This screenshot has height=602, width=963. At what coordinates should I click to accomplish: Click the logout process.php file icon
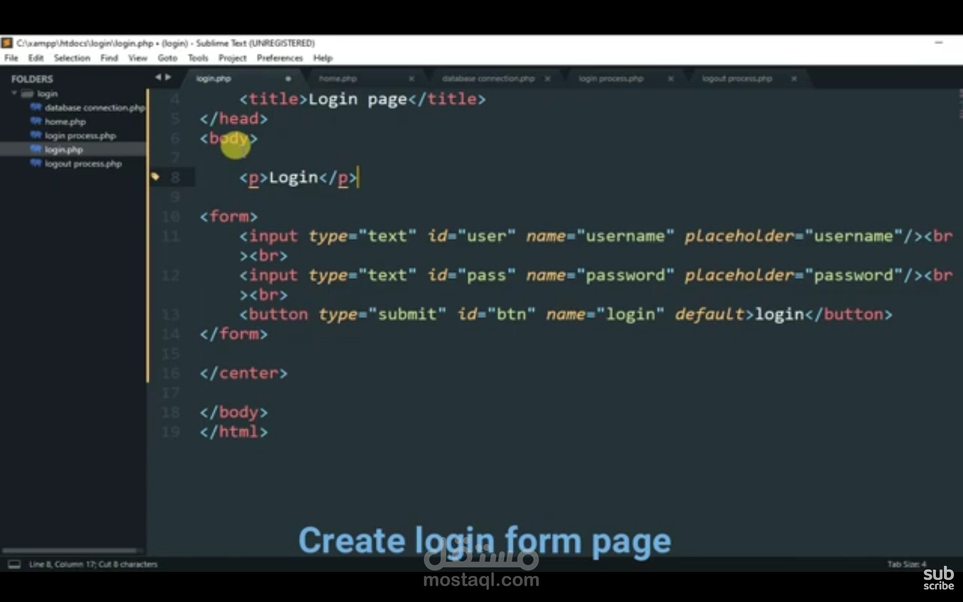[36, 163]
